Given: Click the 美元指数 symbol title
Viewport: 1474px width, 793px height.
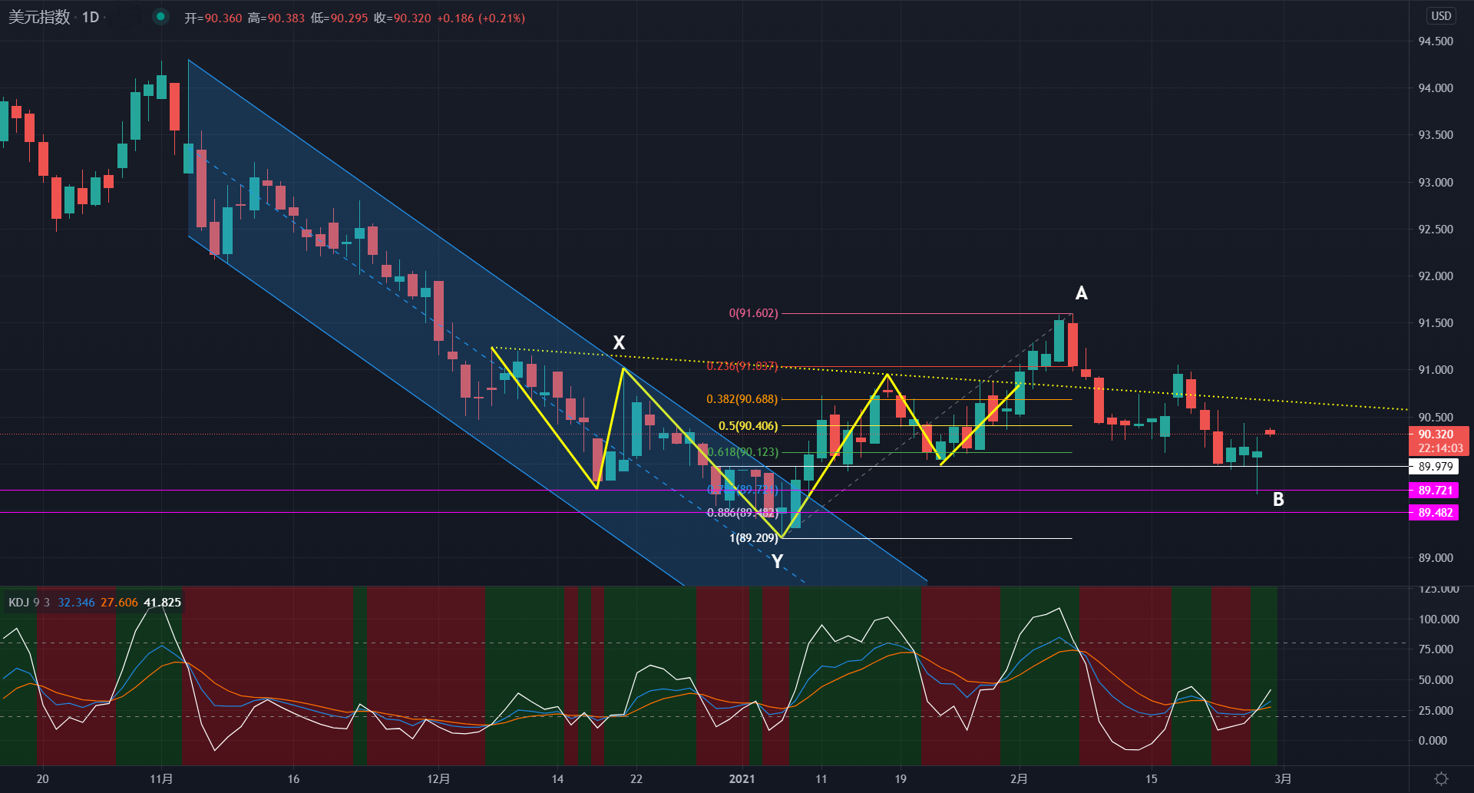Looking at the screenshot, I should coord(39,17).
